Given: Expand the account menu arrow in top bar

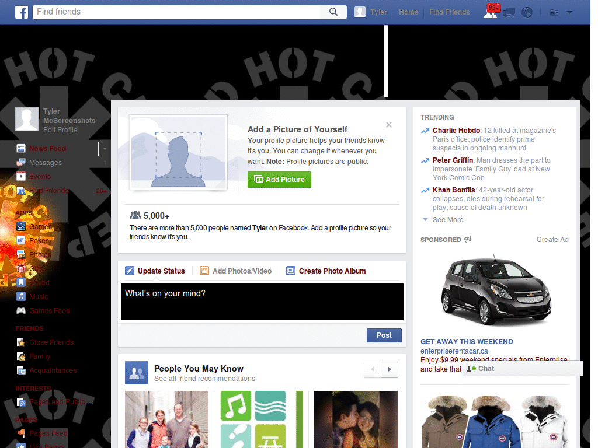Looking at the screenshot, I should pos(569,13).
